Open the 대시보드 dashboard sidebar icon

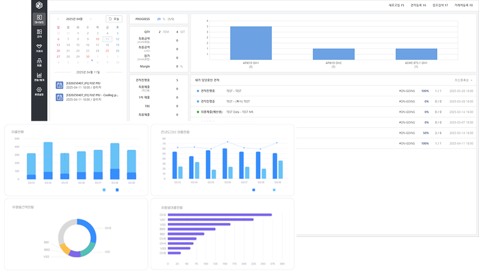(39, 19)
